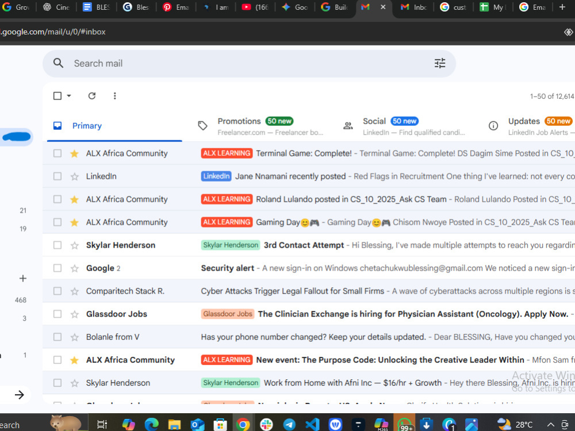Open Copilot from the taskbar
The image size is (575, 431).
point(128,425)
